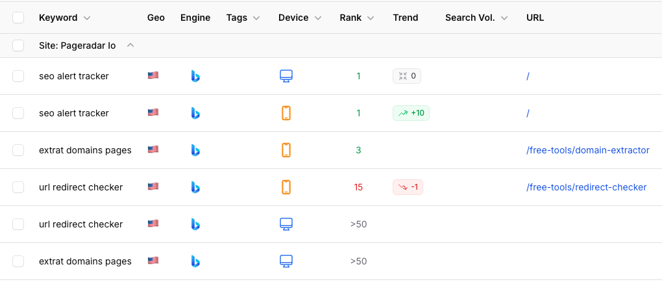Click rank 1 in seo alert tracker desktop row
The width and height of the screenshot is (662, 282).
coord(358,76)
